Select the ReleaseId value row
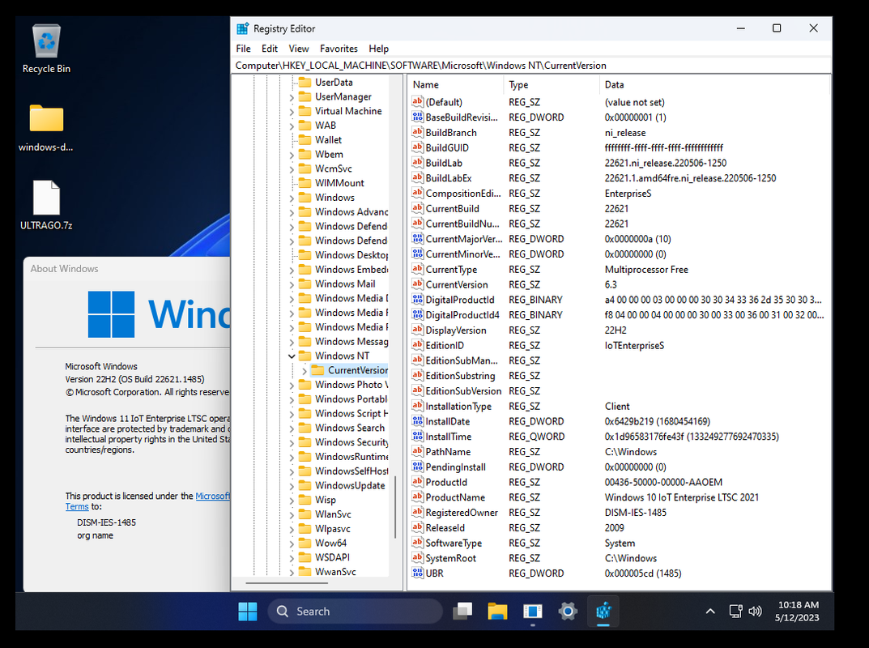This screenshot has height=648, width=869. click(x=618, y=527)
